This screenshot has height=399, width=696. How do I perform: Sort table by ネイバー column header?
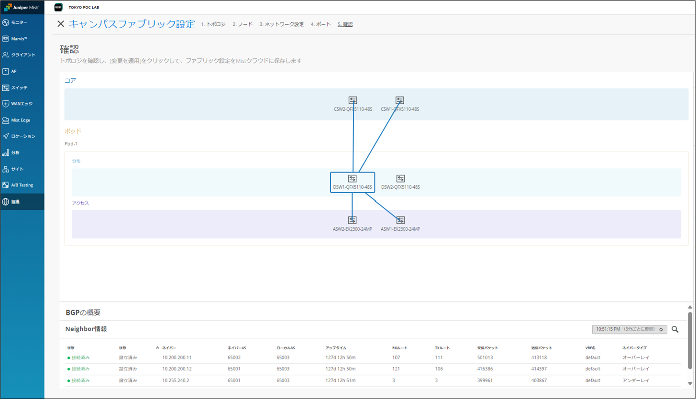pos(169,348)
